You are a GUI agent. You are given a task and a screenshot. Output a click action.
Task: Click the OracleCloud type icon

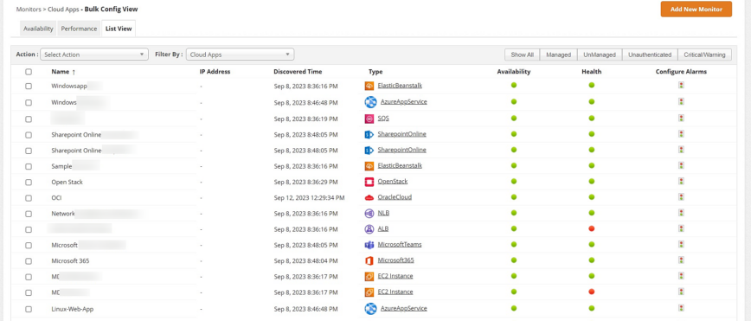coord(369,197)
